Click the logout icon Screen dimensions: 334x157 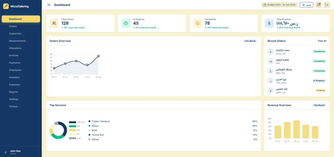point(327,5)
